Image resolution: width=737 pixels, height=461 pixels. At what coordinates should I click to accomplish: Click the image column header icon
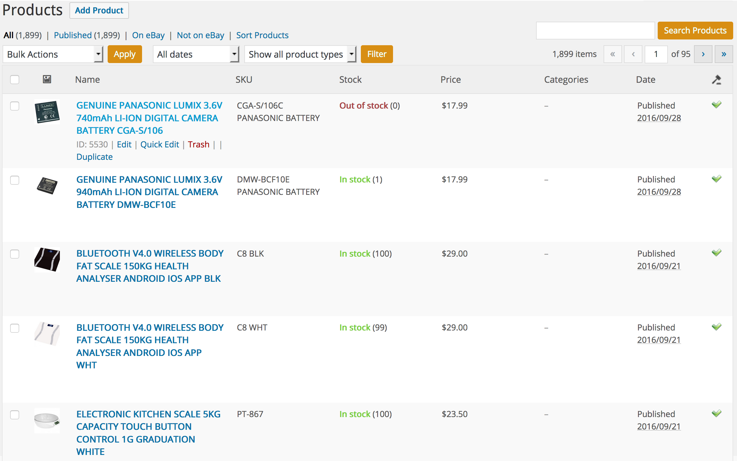pyautogui.click(x=47, y=79)
